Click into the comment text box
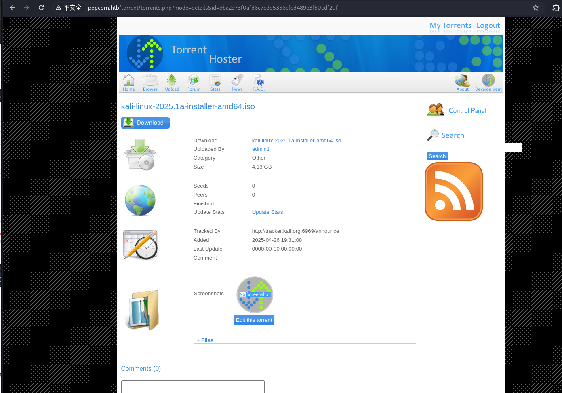 point(193,387)
